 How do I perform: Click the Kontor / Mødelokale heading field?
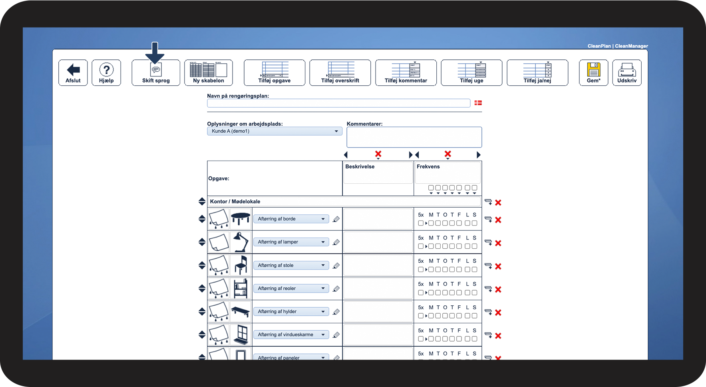(344, 201)
